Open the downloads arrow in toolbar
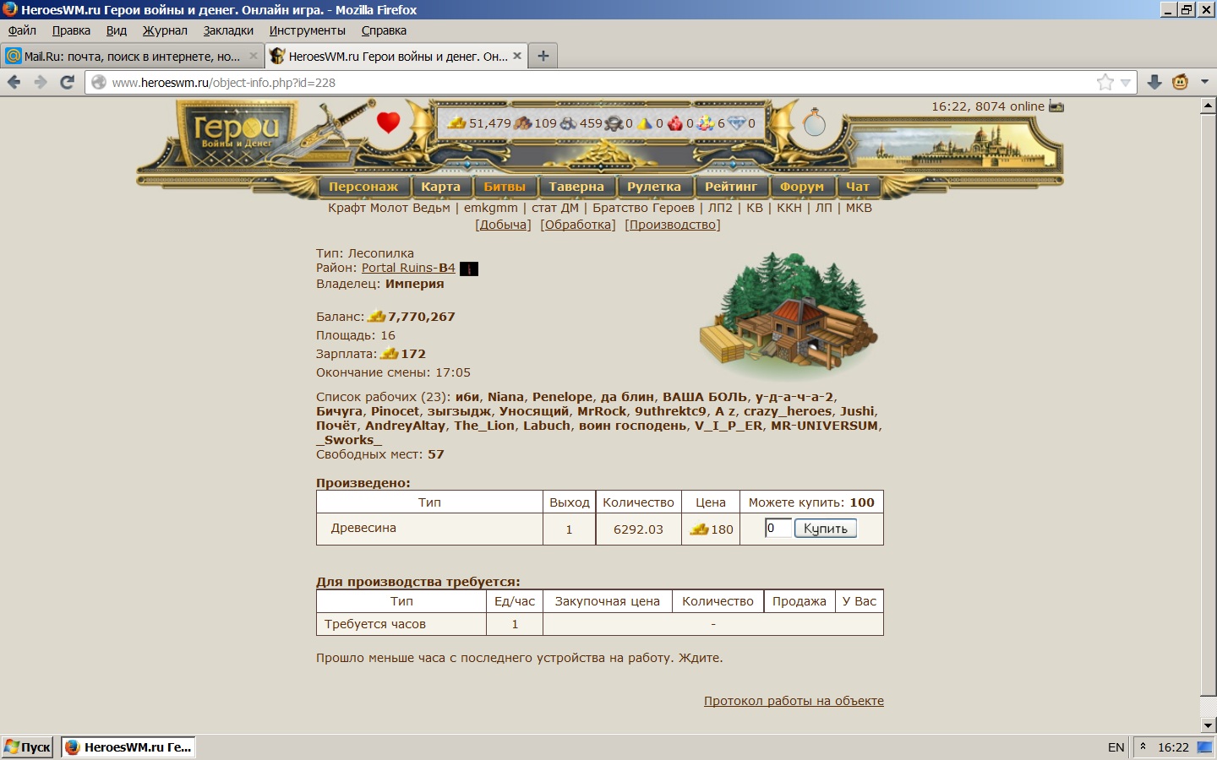Screen dimensions: 1217x760 pyautogui.click(x=1154, y=82)
